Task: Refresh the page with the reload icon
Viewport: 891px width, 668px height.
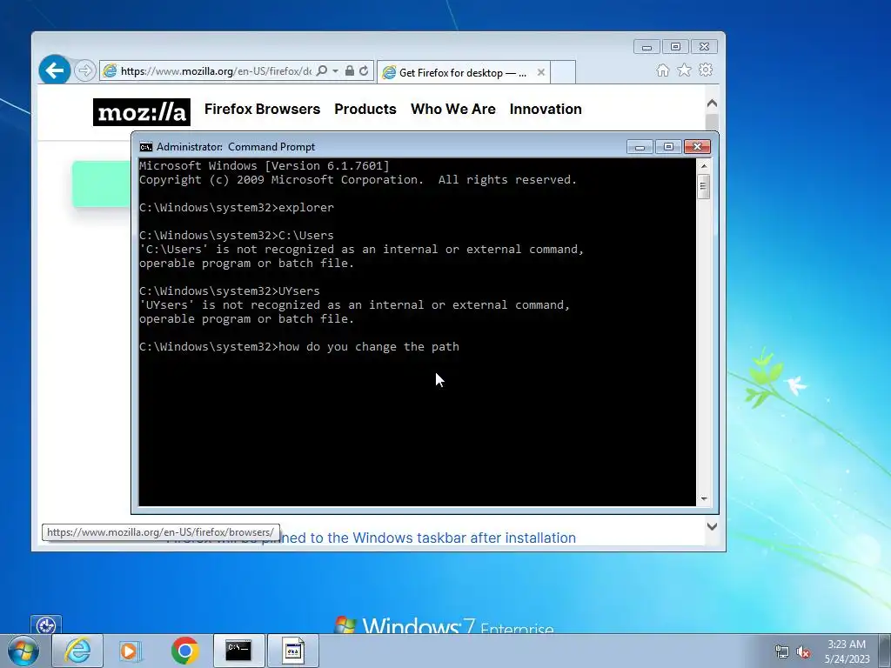Action: (x=364, y=71)
